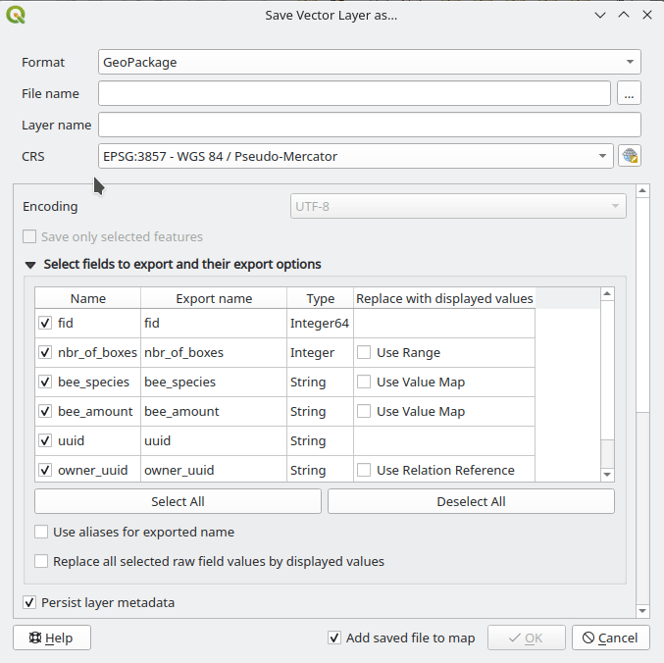Enable Use Range for nbr_of_boxes

coord(364,352)
